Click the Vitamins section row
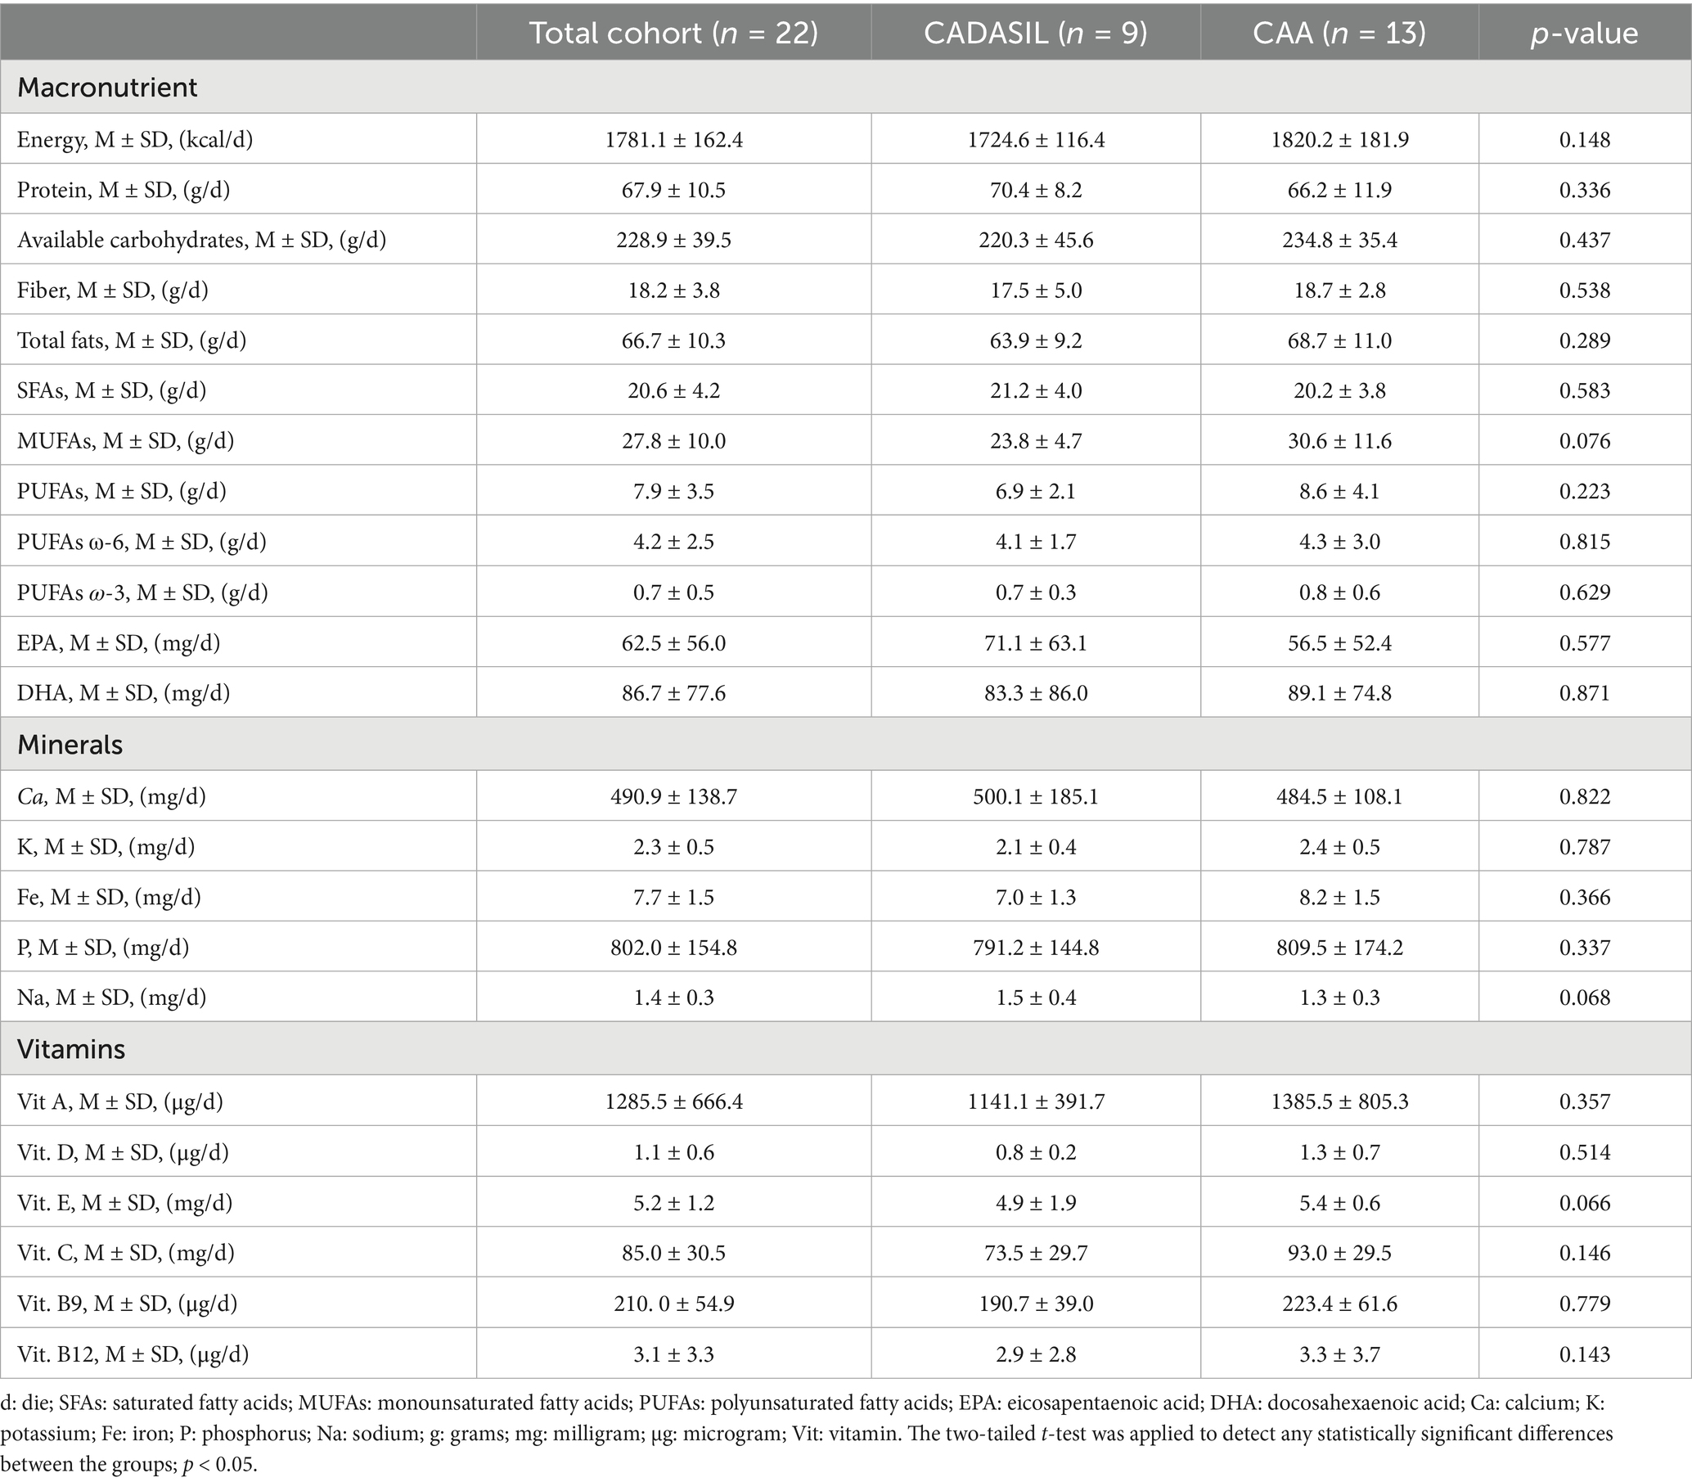The width and height of the screenshot is (1692, 1482). (846, 1048)
